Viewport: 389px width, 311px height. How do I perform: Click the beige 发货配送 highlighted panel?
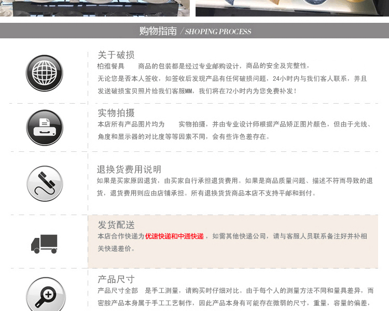[233, 242]
